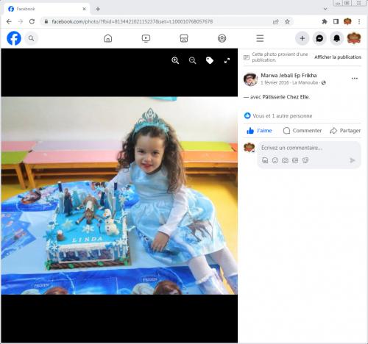
Task: Select the Facebook browser tab
Action: pyautogui.click(x=47, y=9)
